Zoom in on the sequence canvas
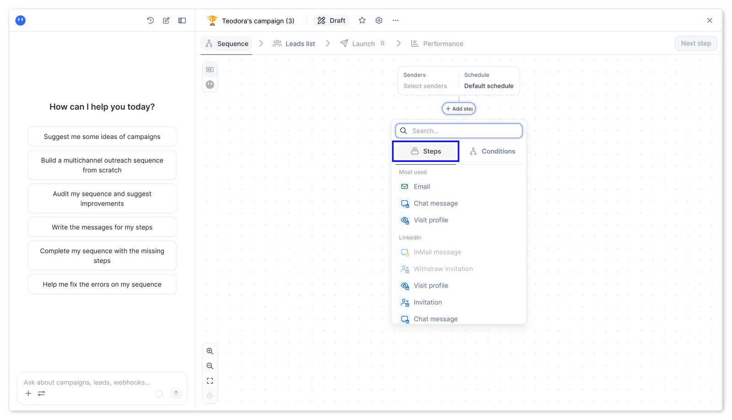The image size is (732, 420). 210,351
